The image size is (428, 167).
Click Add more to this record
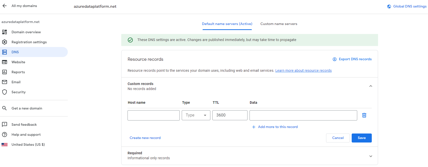point(278,127)
